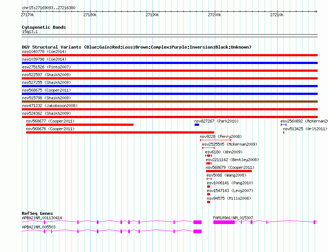Click the nsv471232 (Jakobsson2008) loss bar
Image resolution: width=328 pixels, height=252 pixels.
[x=170, y=109]
